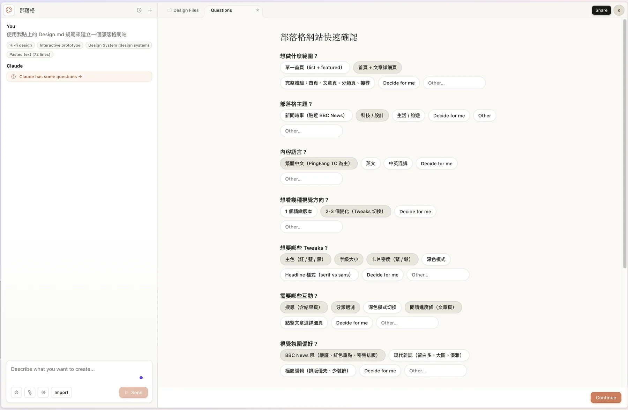Choose Decide for me under 想做什麼範圍

pyautogui.click(x=399, y=83)
